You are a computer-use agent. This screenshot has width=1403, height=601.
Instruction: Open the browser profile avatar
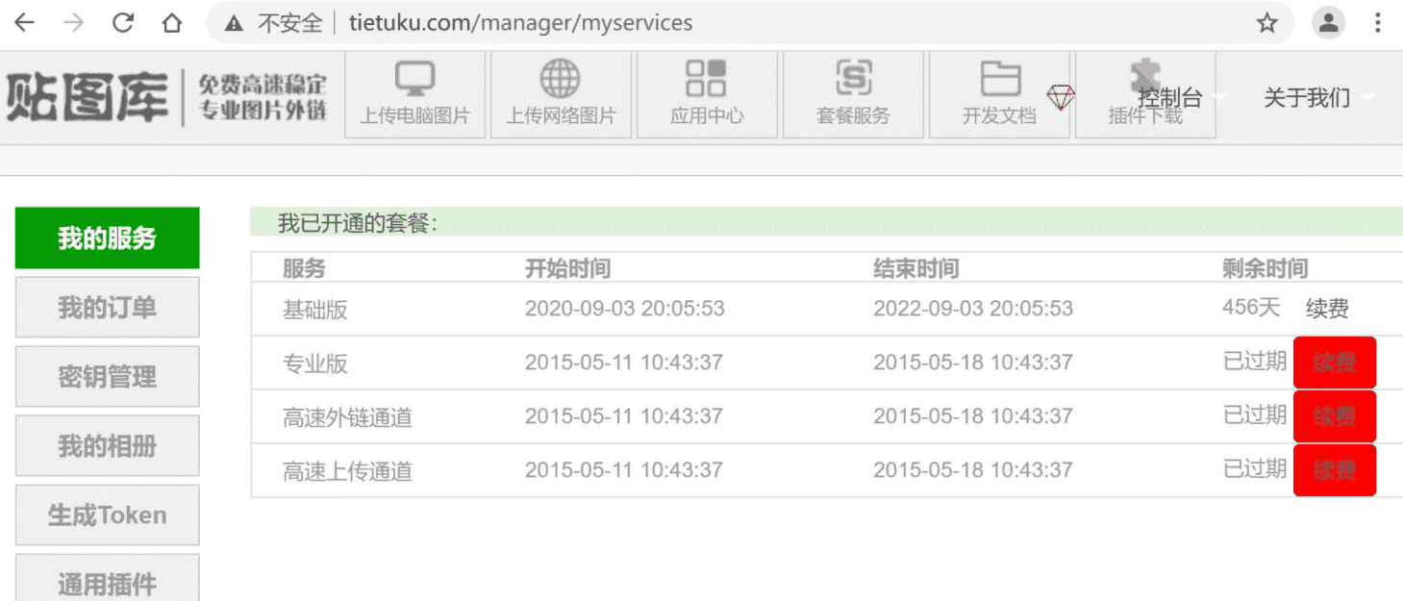pyautogui.click(x=1329, y=23)
